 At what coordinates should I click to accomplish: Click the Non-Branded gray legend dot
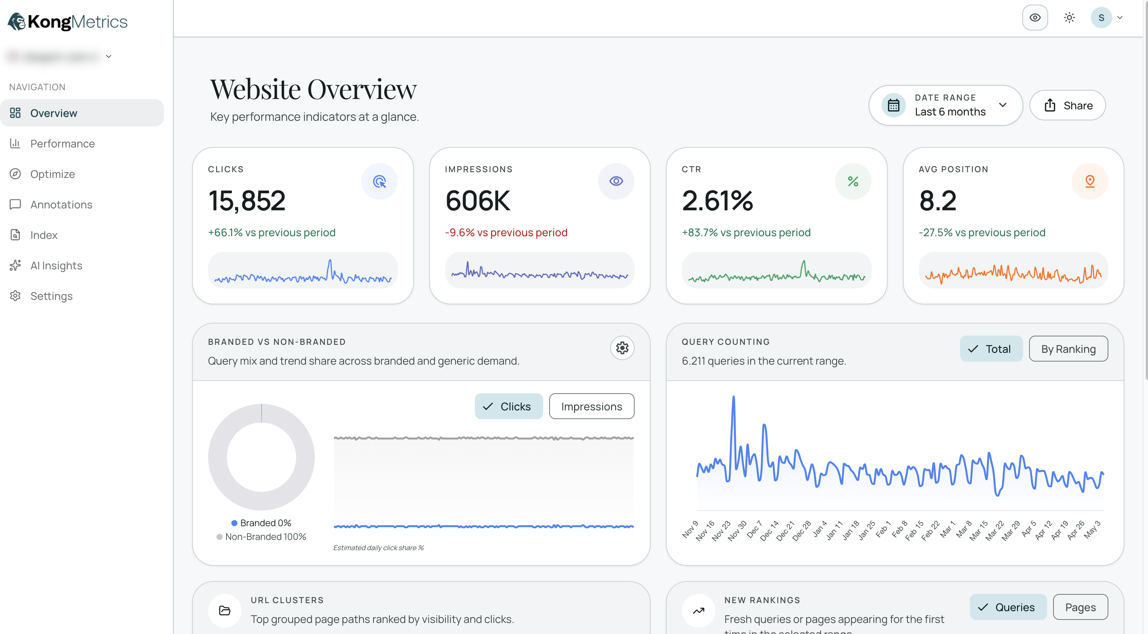pyautogui.click(x=219, y=536)
